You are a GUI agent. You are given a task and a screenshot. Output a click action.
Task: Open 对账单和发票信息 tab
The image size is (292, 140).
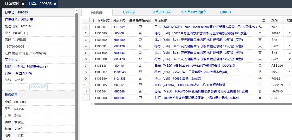click(x=194, y=12)
